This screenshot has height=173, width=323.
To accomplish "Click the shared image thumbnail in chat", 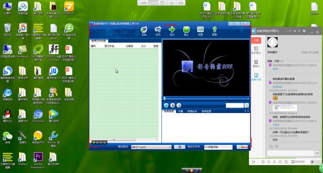I will pyautogui.click(x=285, y=108).
